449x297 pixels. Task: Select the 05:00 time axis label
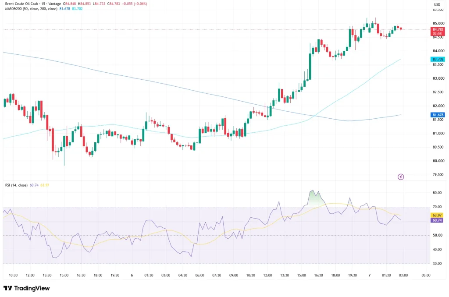point(426,275)
